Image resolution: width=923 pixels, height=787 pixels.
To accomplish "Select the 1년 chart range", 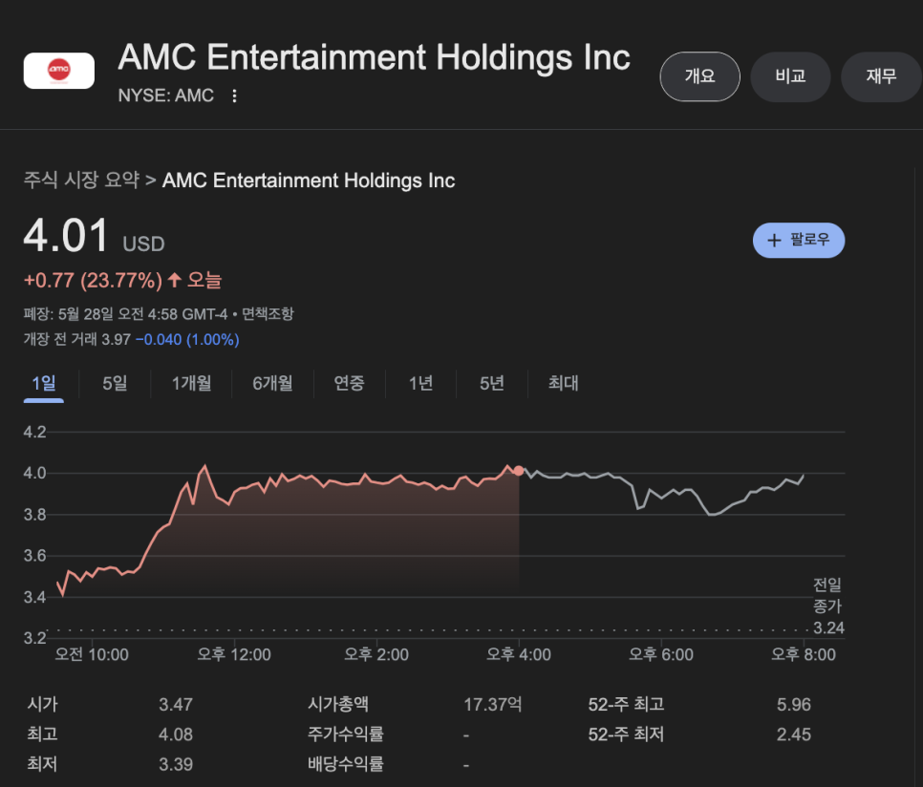I will pos(420,384).
